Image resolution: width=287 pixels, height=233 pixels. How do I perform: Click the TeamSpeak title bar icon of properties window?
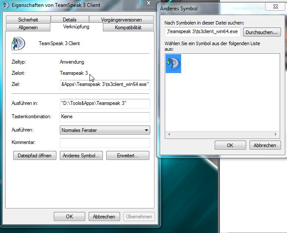point(6,5)
